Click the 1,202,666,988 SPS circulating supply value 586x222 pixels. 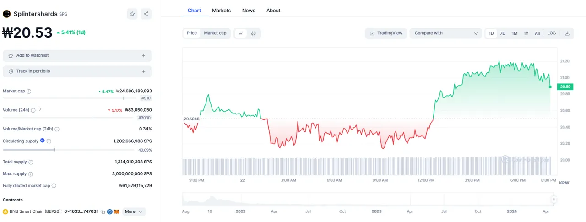click(132, 141)
